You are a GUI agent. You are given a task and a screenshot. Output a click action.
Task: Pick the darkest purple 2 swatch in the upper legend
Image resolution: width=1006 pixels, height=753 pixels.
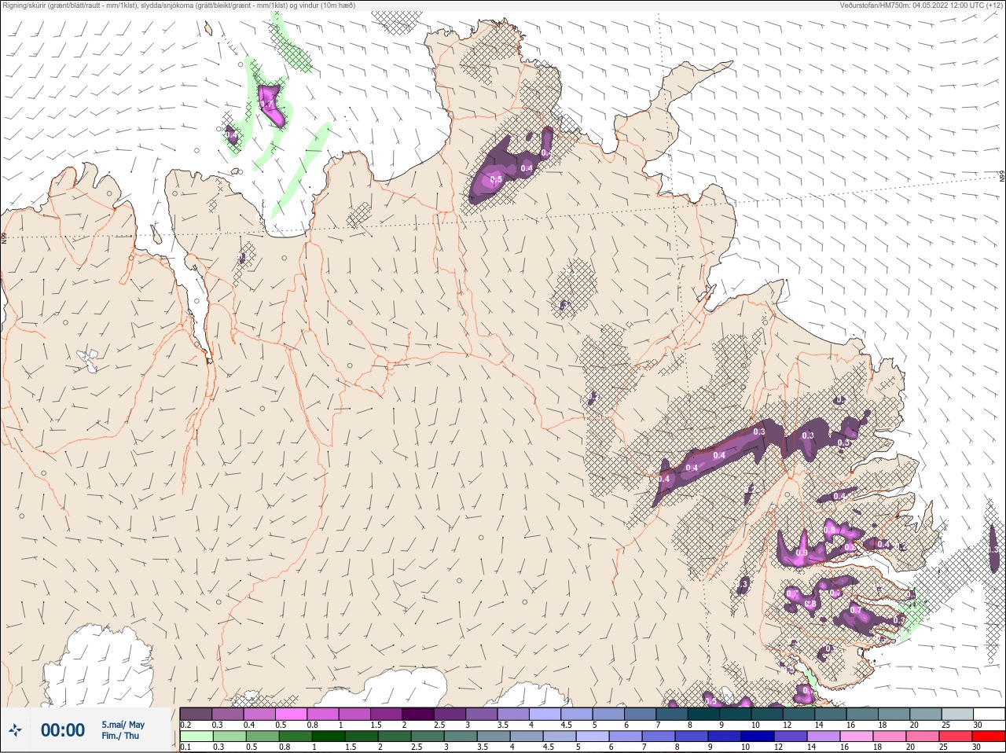(x=418, y=714)
